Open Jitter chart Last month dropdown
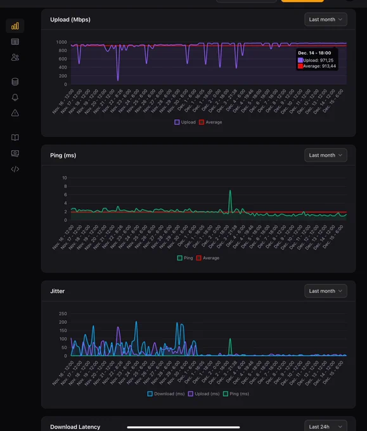367x431 pixels. coord(326,291)
